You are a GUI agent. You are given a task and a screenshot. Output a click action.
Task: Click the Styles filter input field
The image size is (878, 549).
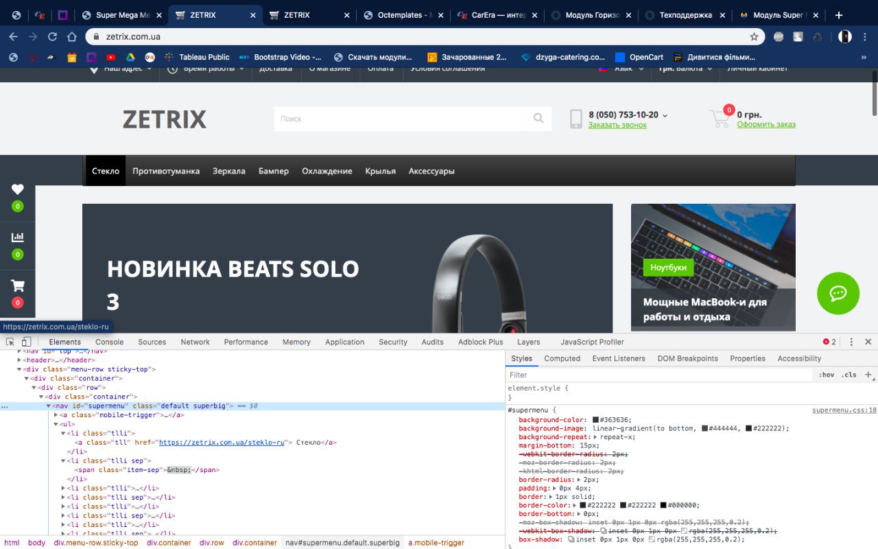pyautogui.click(x=660, y=375)
